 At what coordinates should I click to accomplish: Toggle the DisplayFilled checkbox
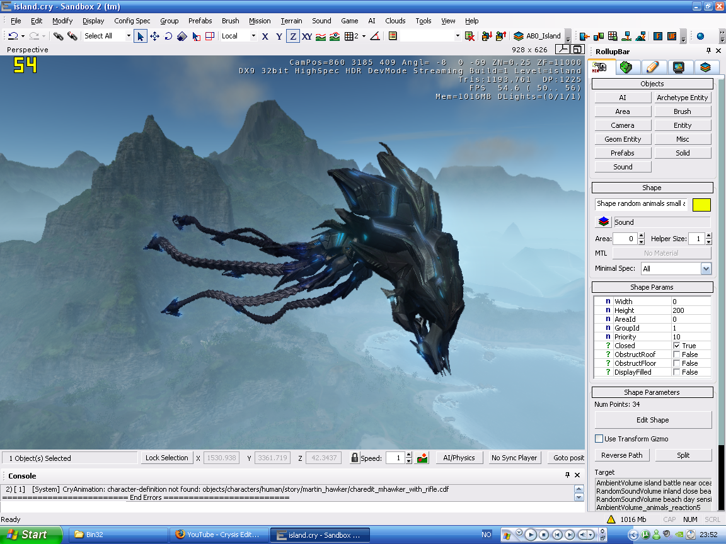pos(676,372)
